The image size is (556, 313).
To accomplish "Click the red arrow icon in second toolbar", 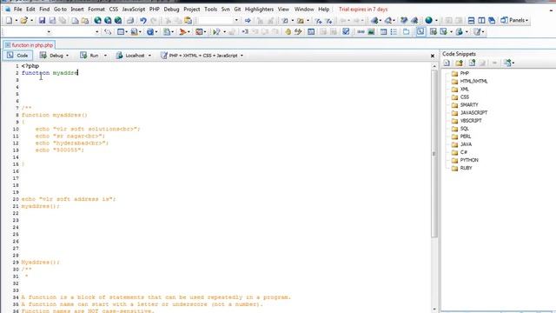I will (182, 32).
